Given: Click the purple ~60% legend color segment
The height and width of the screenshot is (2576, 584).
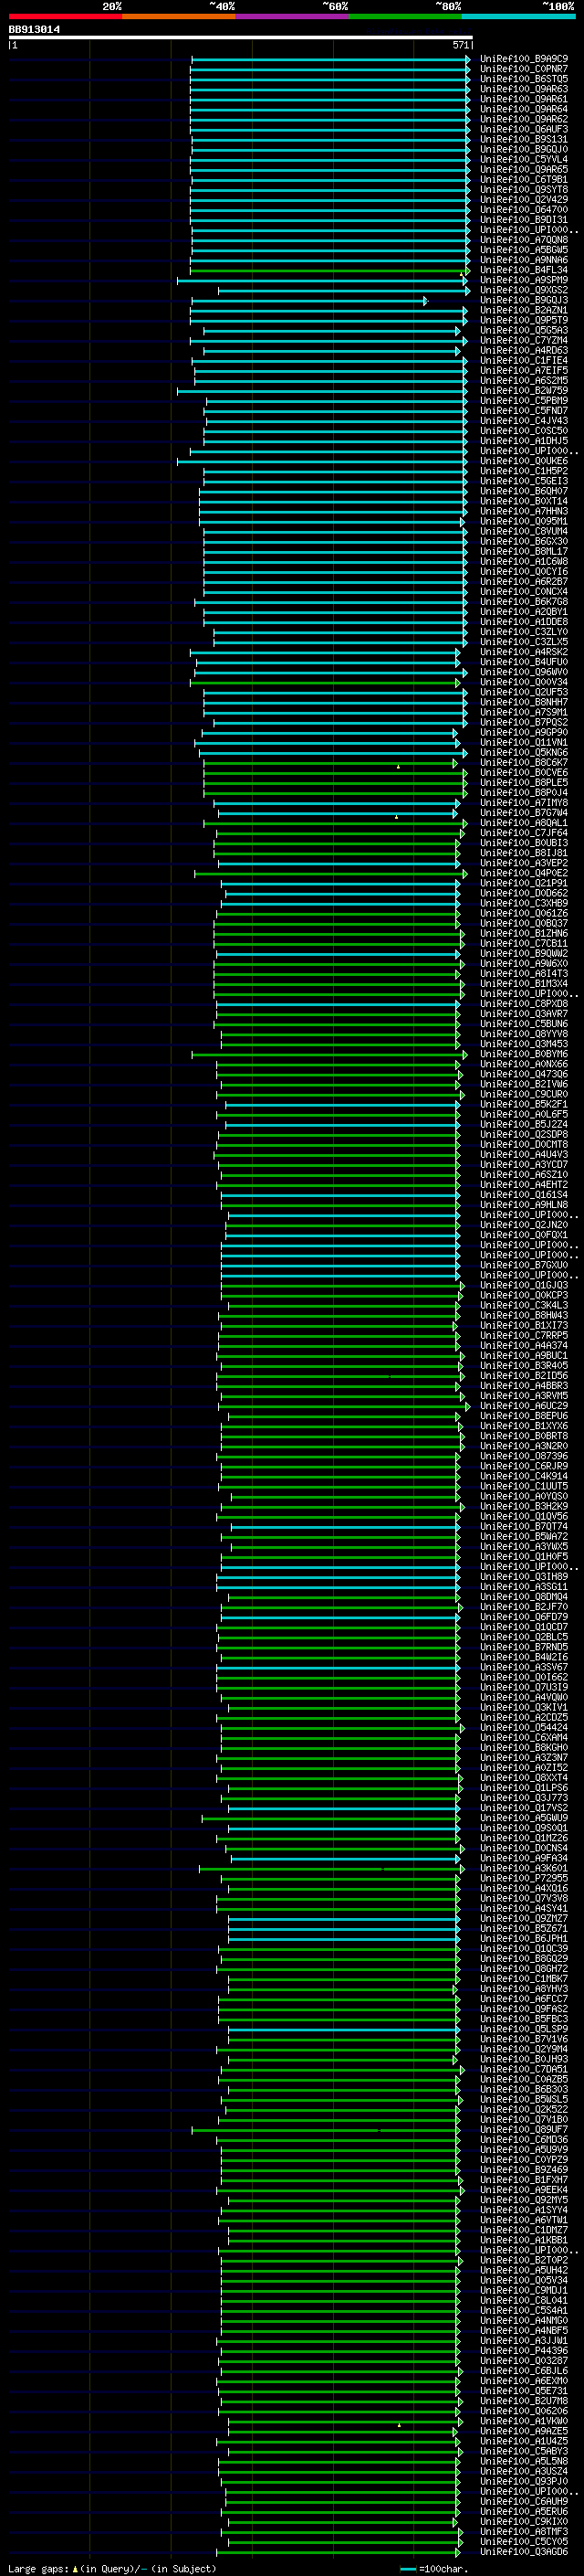Looking at the screenshot, I should coord(291,16).
